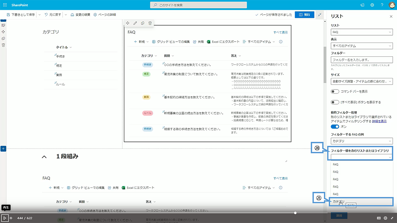
Task: Click 元に戻す command
Action: (53, 15)
